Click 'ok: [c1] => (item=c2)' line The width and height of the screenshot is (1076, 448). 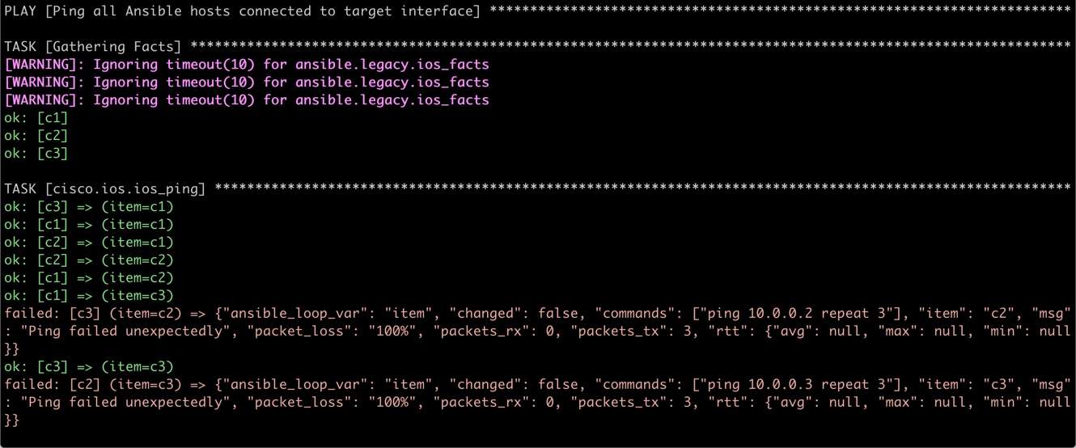click(x=89, y=278)
